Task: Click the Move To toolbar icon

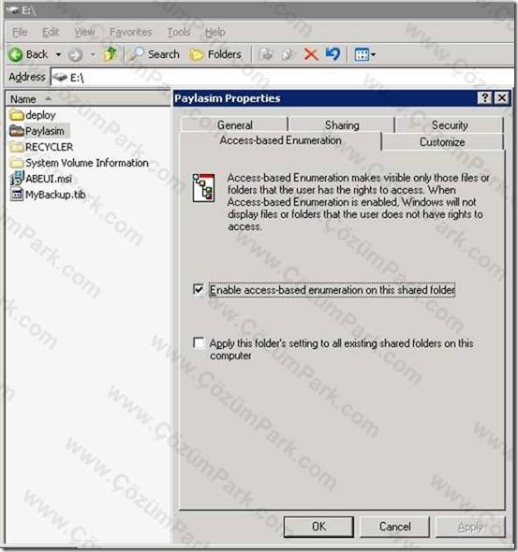Action: [x=266, y=54]
